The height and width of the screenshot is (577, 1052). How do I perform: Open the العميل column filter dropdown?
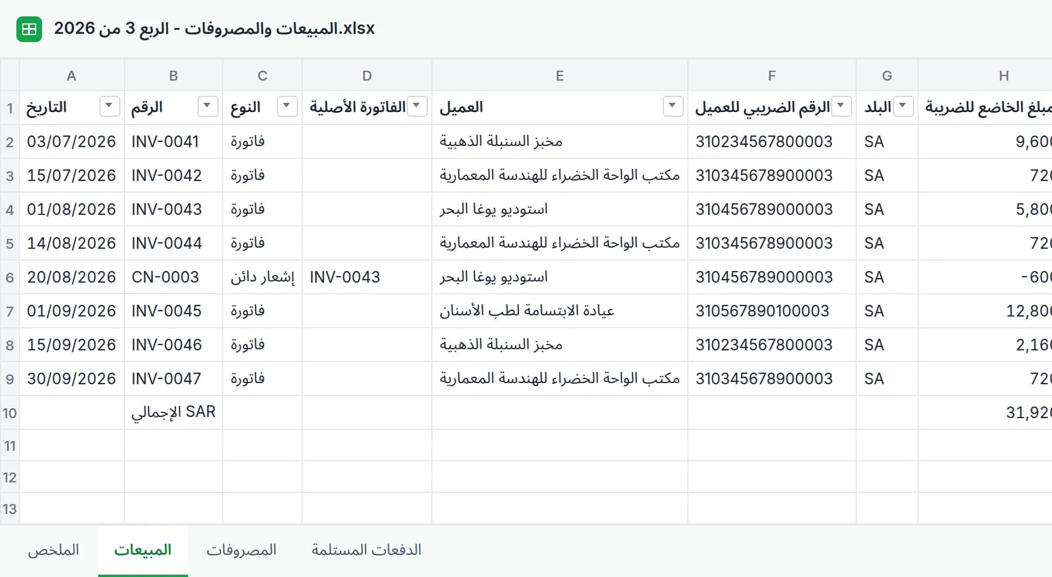pos(673,106)
